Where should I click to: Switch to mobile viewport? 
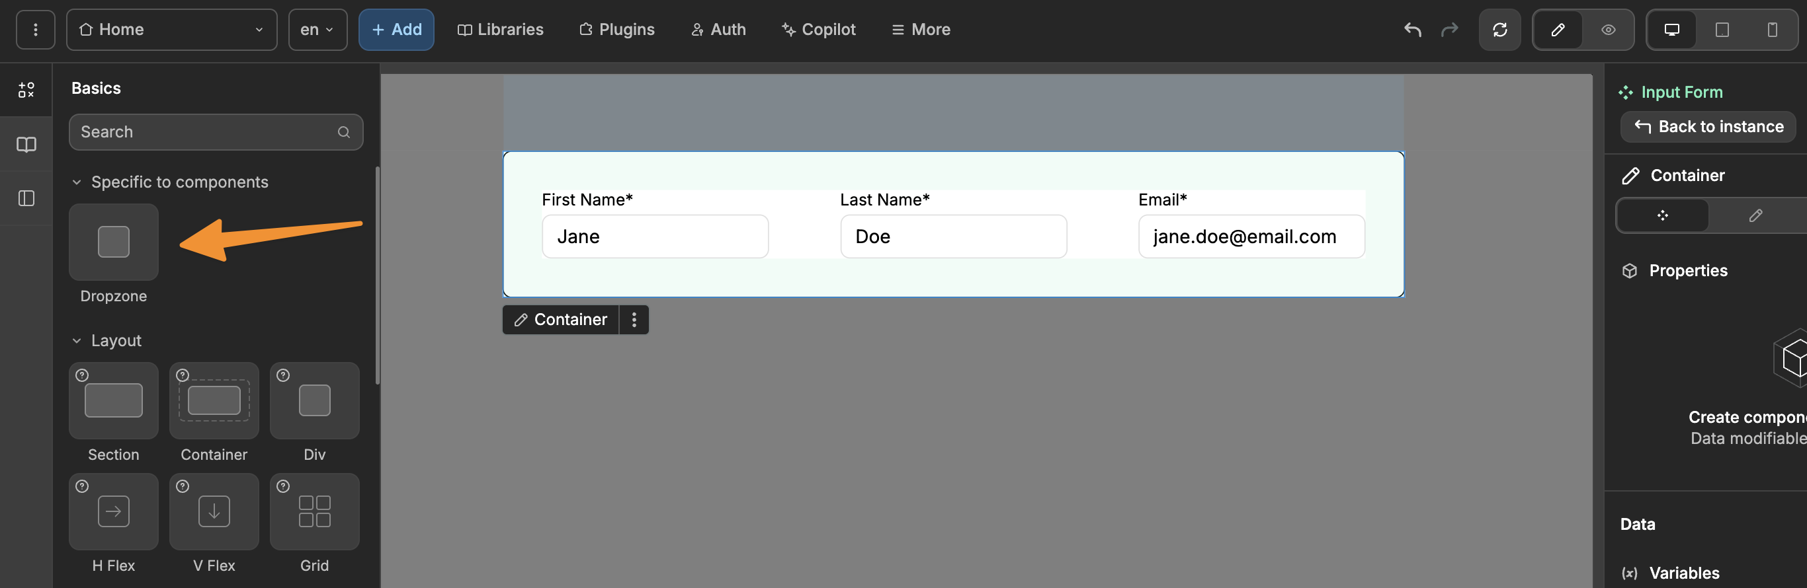click(1771, 30)
